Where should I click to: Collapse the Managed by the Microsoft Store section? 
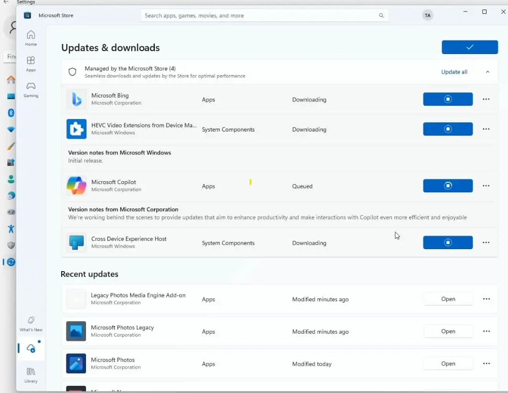coord(487,72)
